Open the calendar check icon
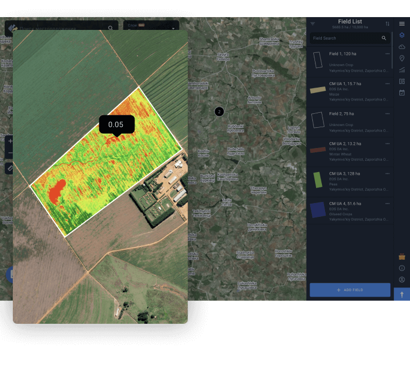Viewport: 410px width, 374px height. (x=402, y=92)
